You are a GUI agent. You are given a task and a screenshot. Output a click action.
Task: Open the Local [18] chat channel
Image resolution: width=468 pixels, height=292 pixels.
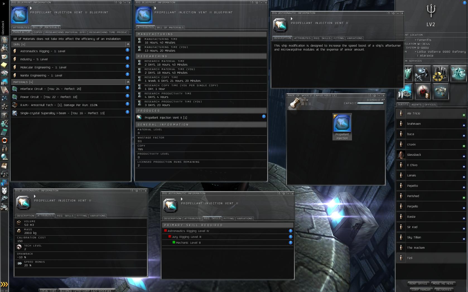click(x=48, y=291)
